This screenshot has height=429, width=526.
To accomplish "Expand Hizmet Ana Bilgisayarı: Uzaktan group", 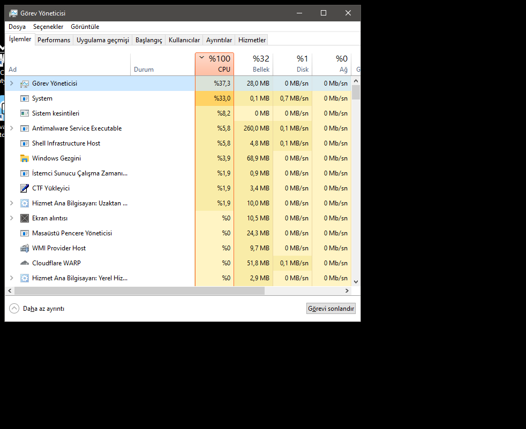I will click(12, 203).
